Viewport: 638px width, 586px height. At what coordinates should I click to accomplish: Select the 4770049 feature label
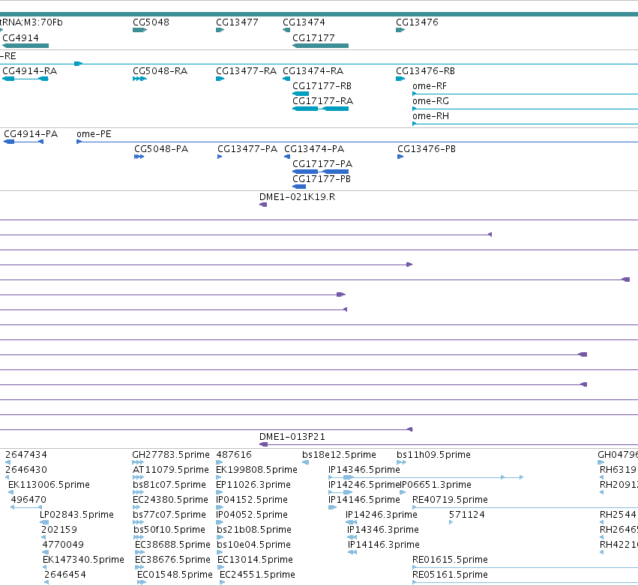63,545
